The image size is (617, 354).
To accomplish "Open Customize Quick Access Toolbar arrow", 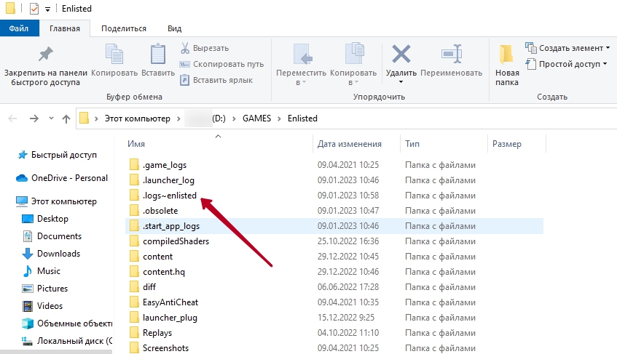I will coord(47,9).
